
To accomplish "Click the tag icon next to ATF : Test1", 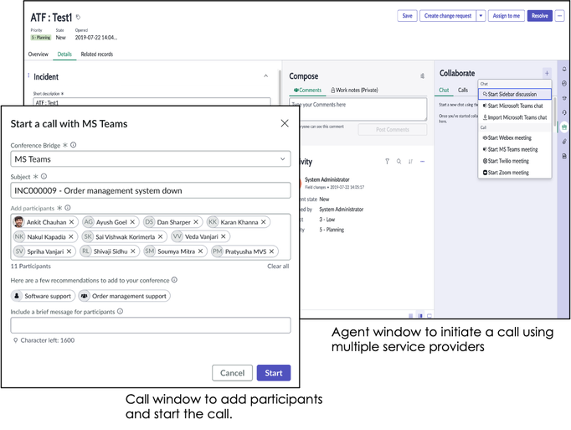I will pos(78,17).
